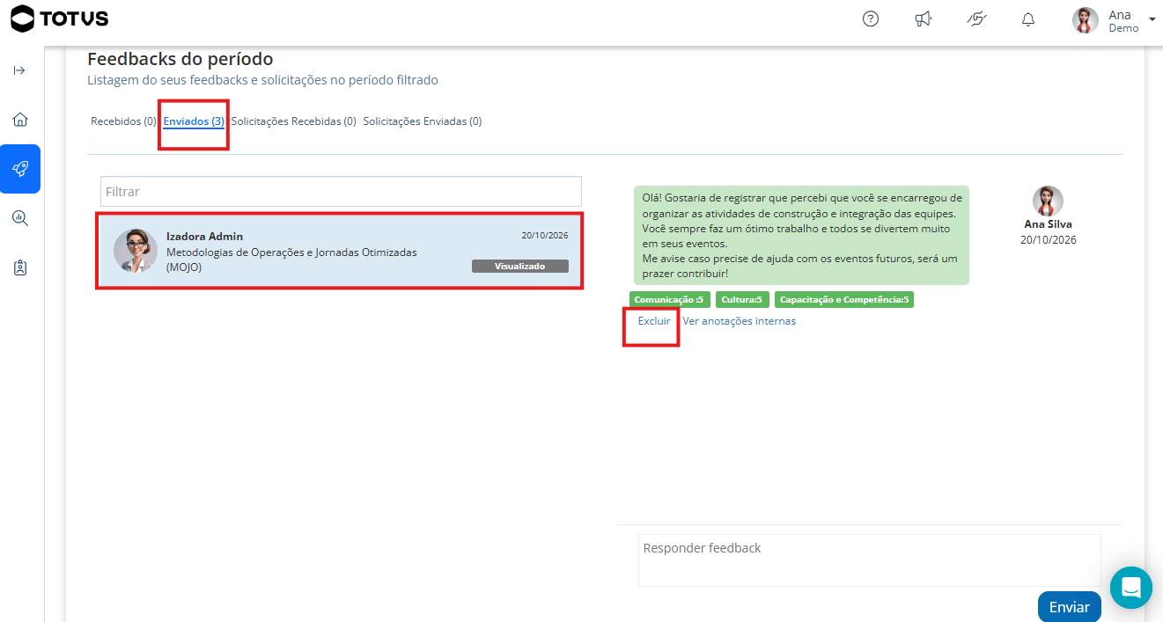The height and width of the screenshot is (622, 1163).
Task: Expand the sidebar with the arrow icon
Action: (19, 70)
